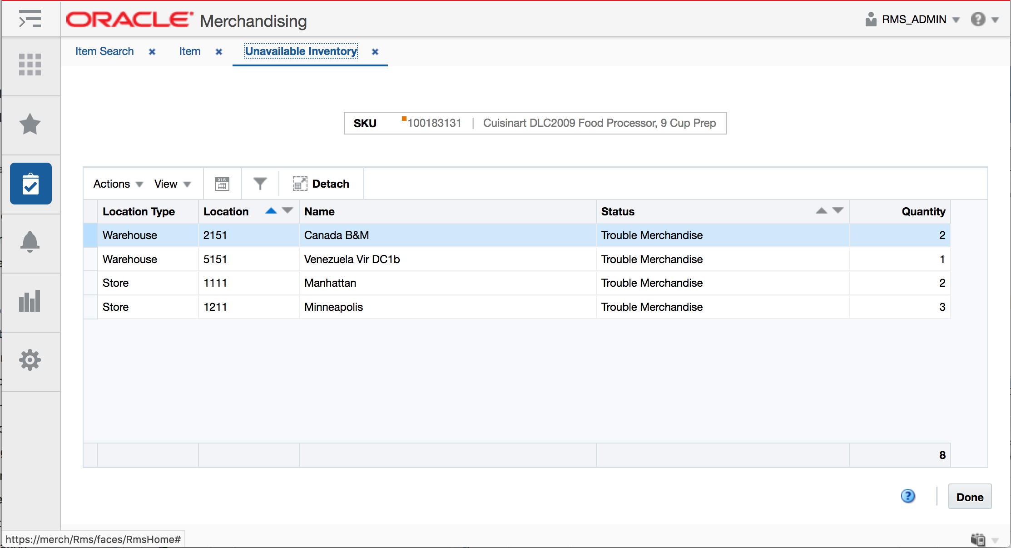The height and width of the screenshot is (548, 1011).
Task: Open Settings gear in sidebar
Action: (30, 360)
